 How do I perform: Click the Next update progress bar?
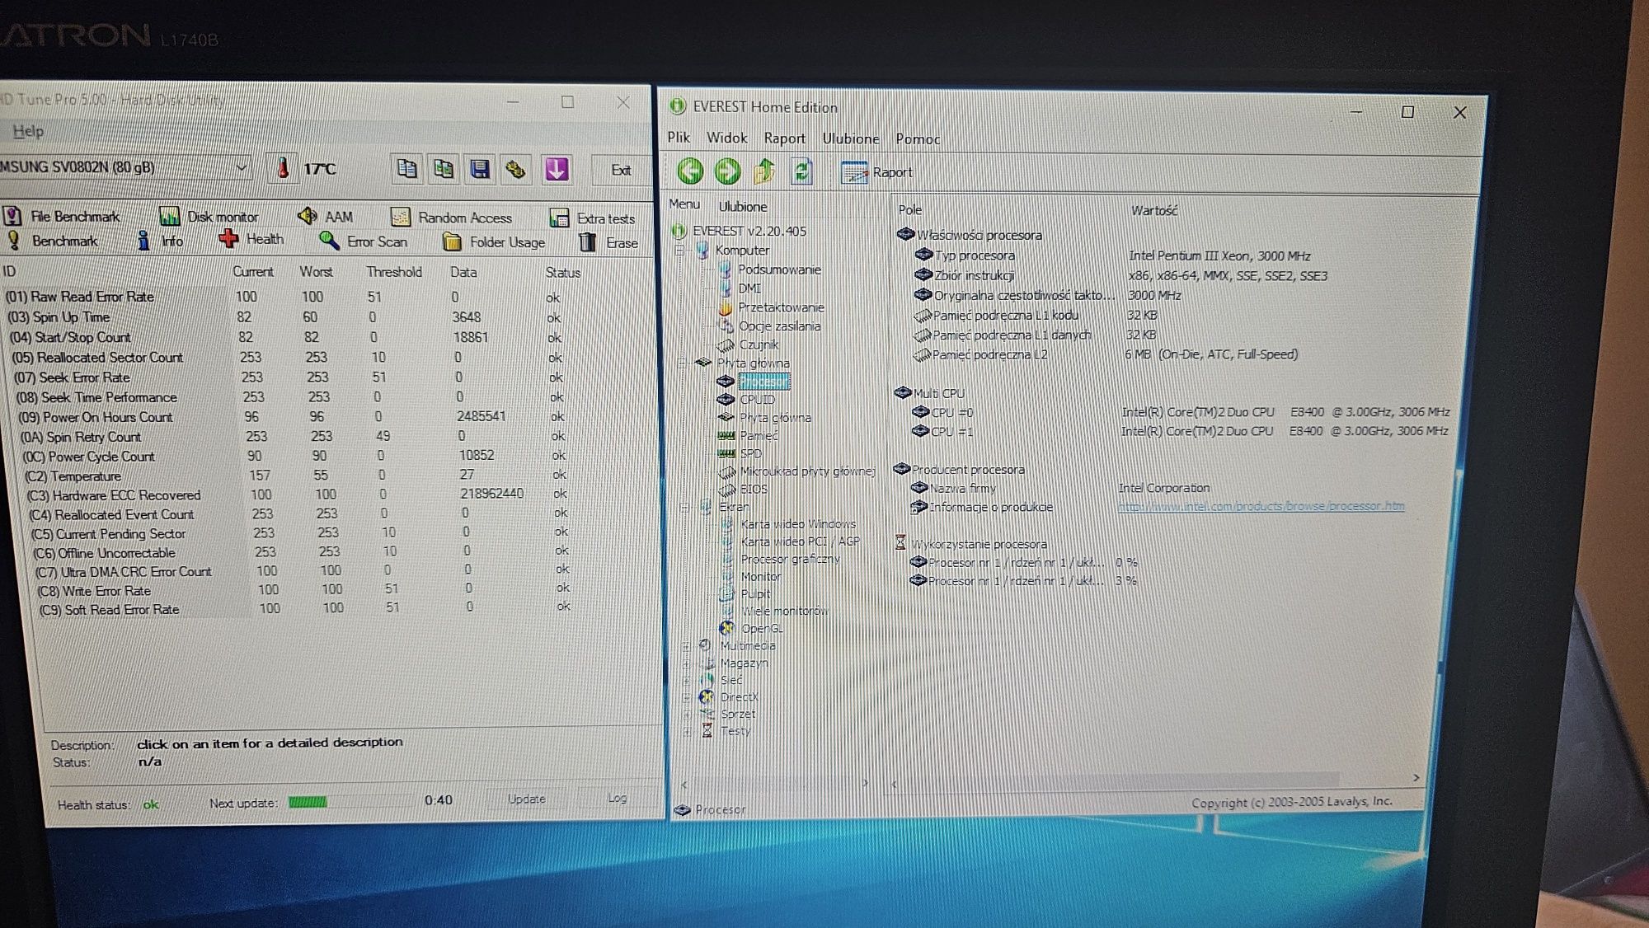[350, 801]
